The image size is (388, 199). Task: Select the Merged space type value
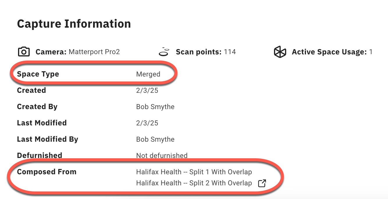148,74
